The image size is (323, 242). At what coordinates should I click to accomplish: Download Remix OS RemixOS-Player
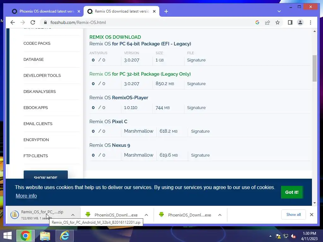(119, 98)
